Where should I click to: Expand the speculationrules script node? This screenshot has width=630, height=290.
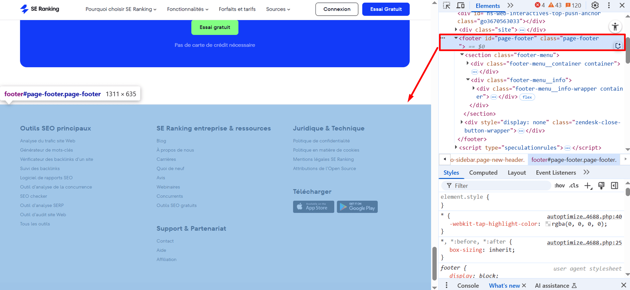point(456,147)
